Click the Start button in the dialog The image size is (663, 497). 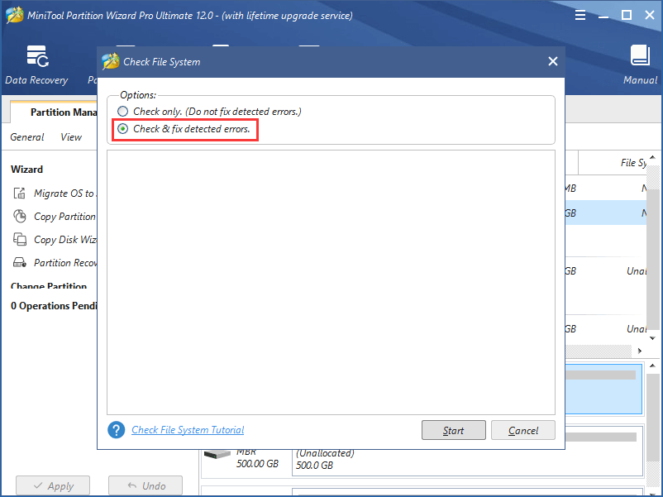click(453, 430)
